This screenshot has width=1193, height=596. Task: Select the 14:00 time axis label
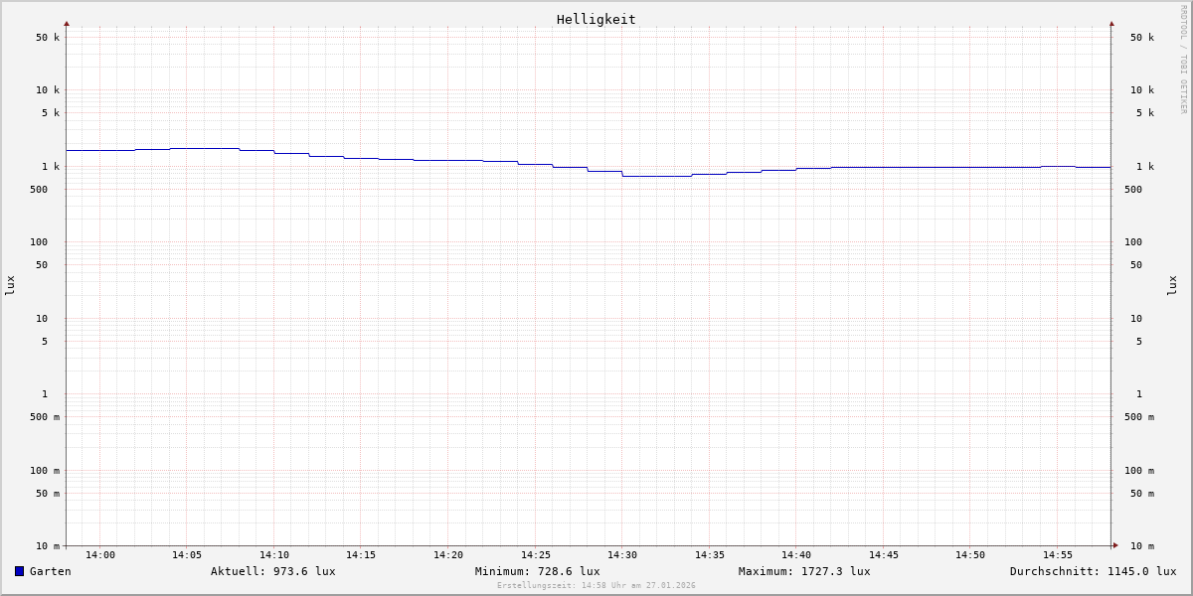tap(99, 555)
